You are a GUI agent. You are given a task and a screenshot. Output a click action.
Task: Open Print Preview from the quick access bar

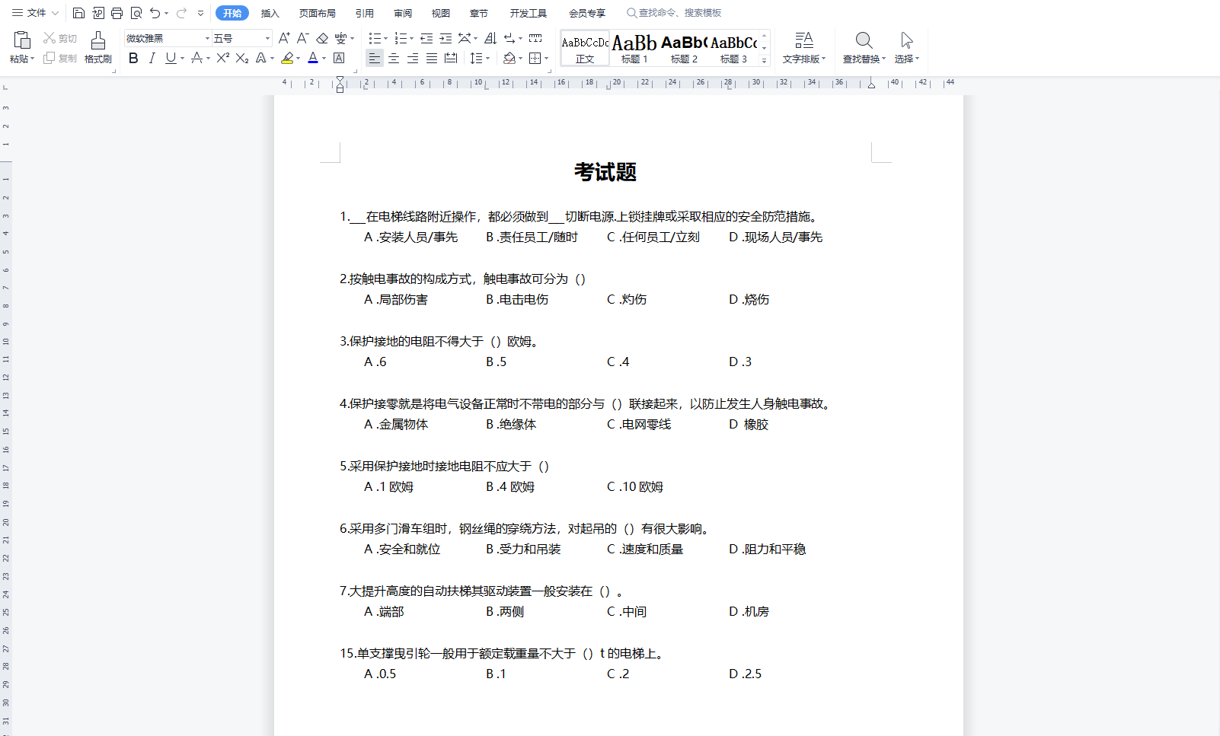[x=136, y=13]
